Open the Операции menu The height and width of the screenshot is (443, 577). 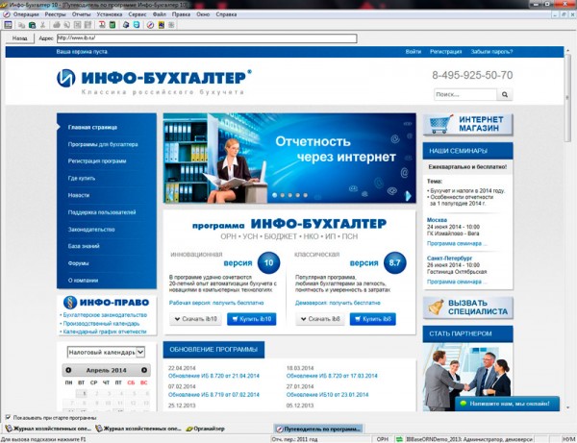[x=26, y=14]
